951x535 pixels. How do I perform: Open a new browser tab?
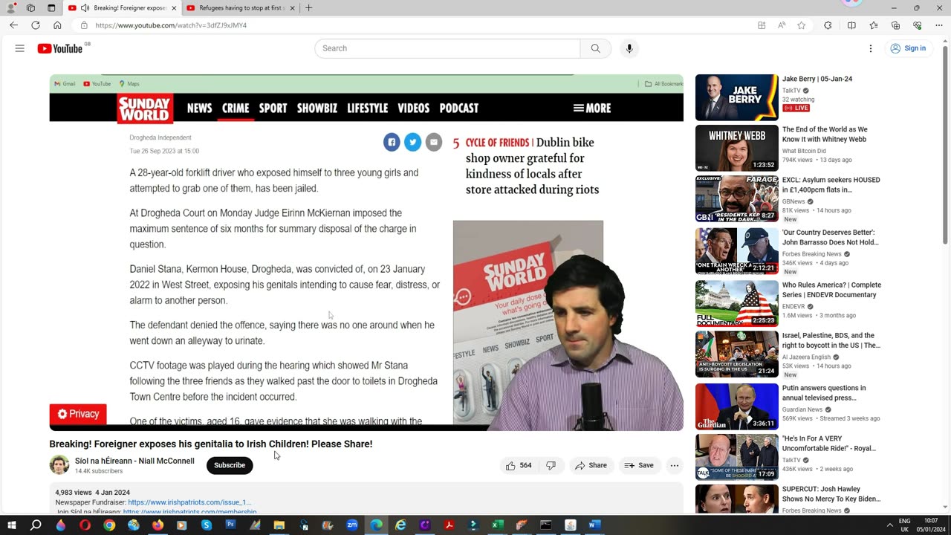(x=309, y=8)
